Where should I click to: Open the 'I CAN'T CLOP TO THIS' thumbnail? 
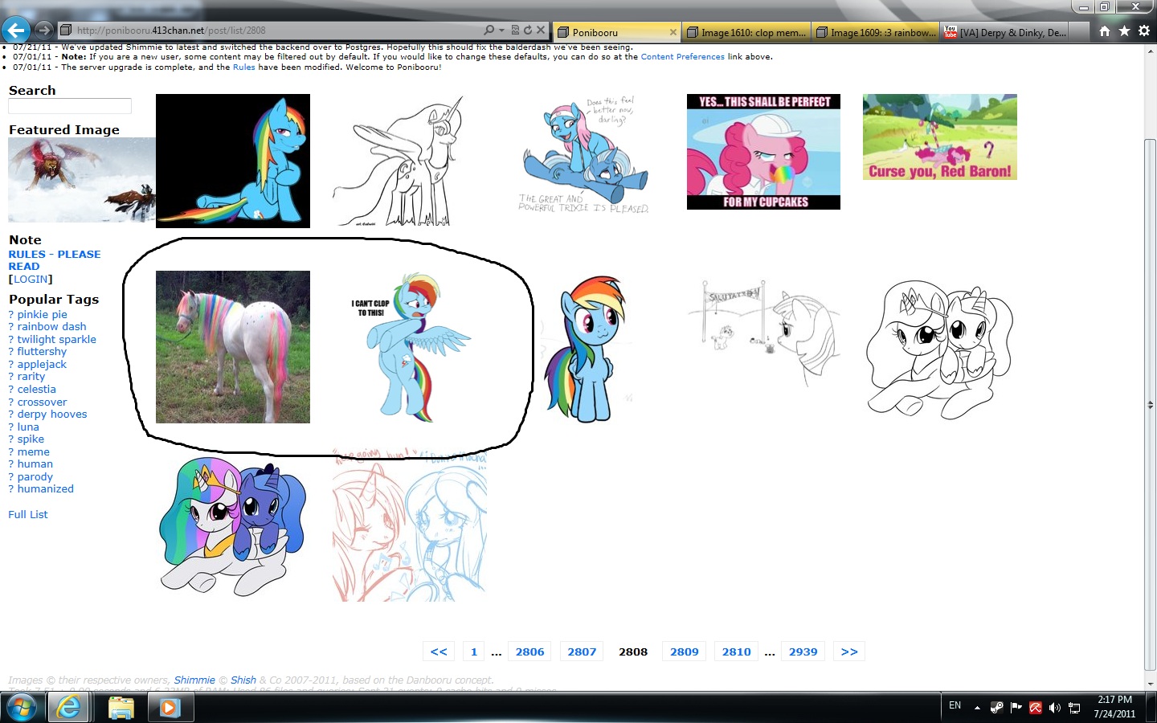[x=410, y=347]
